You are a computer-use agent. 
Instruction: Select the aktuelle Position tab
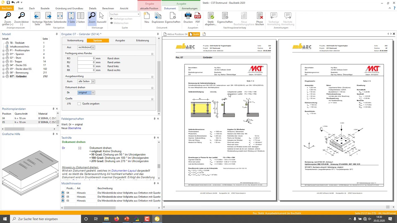point(149,8)
